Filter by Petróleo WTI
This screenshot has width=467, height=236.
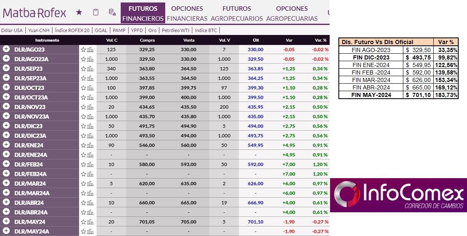click(176, 30)
